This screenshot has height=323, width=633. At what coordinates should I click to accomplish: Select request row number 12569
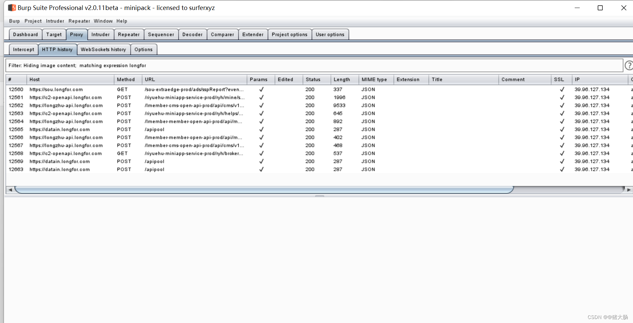(319, 161)
